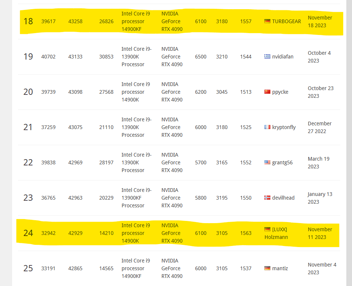
Task: Open user kryptonfly's profile
Action: 284,127
